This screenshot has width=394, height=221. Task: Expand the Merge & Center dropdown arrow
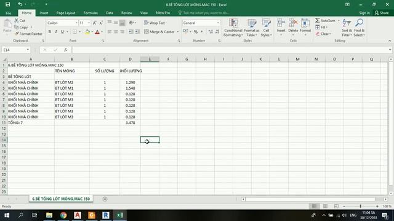click(178, 32)
